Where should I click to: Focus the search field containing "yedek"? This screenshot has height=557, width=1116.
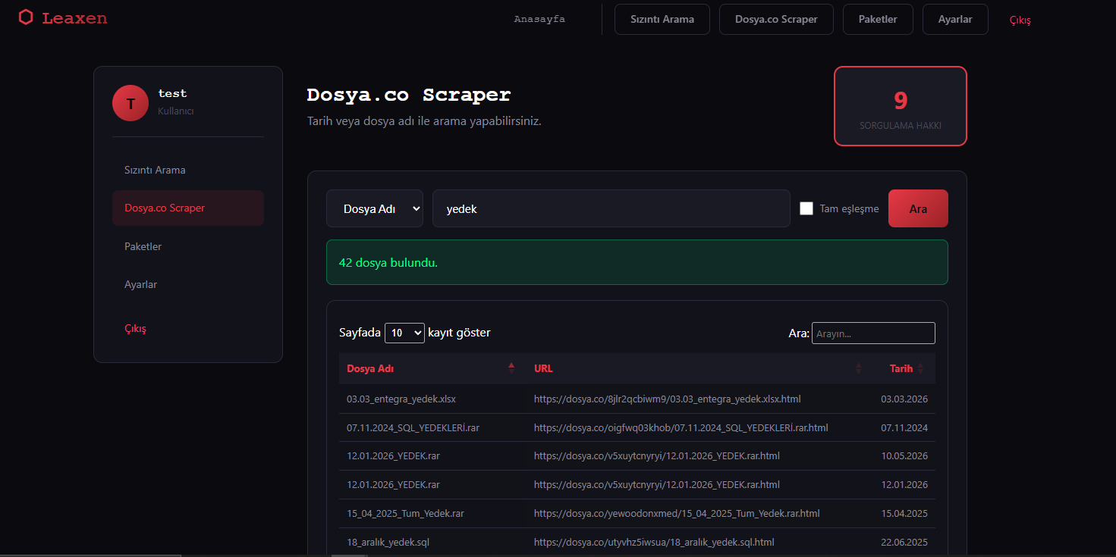tap(611, 208)
